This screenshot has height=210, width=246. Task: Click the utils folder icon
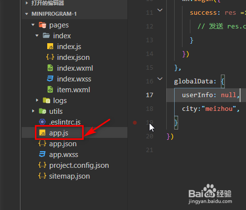(42, 111)
